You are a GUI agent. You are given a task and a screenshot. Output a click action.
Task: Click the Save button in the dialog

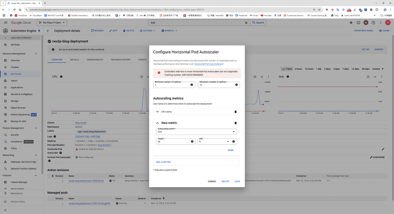tap(237, 181)
